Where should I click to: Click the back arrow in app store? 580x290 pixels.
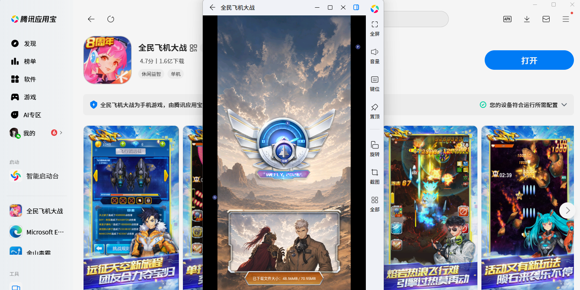(91, 19)
